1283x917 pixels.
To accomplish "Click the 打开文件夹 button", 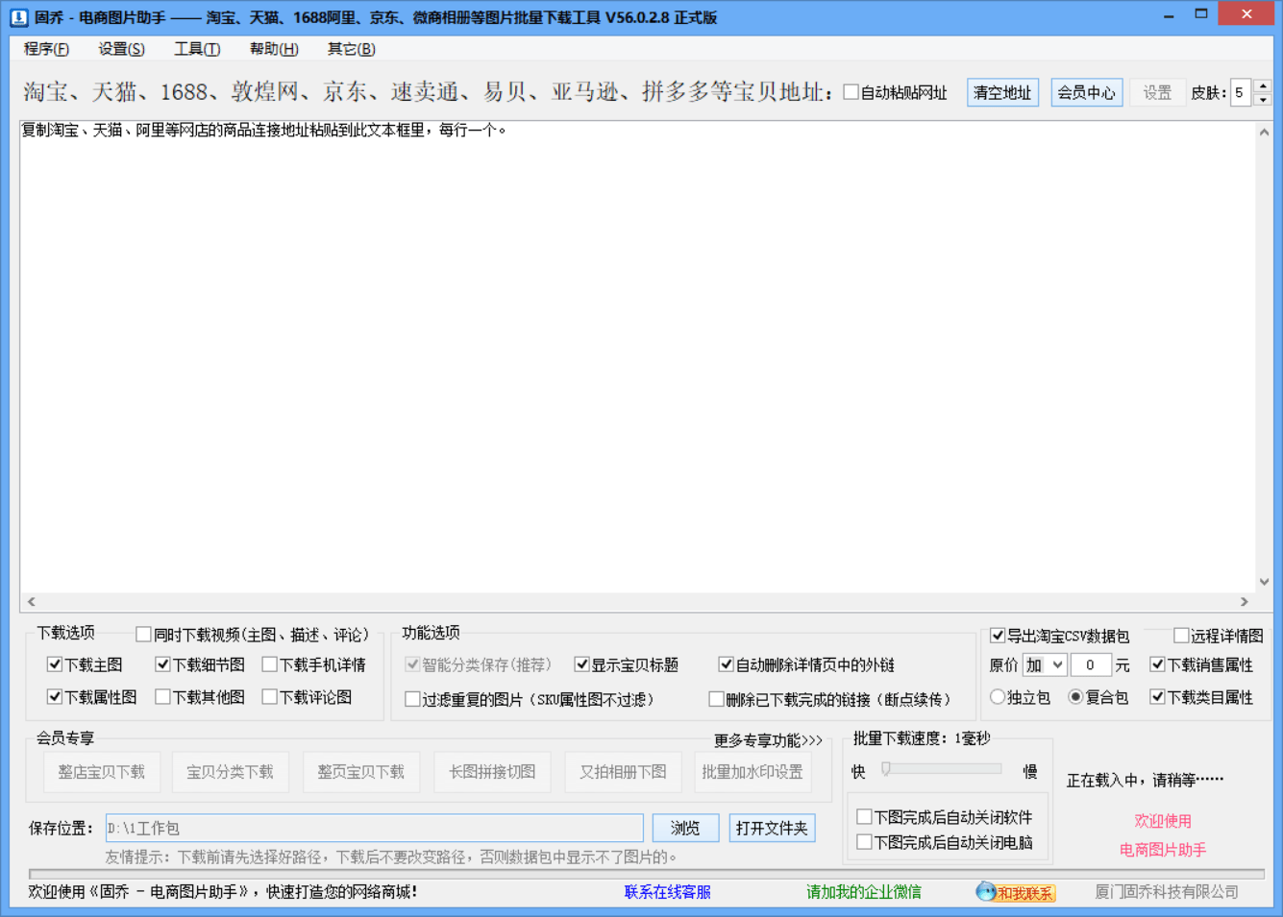I will 772,827.
